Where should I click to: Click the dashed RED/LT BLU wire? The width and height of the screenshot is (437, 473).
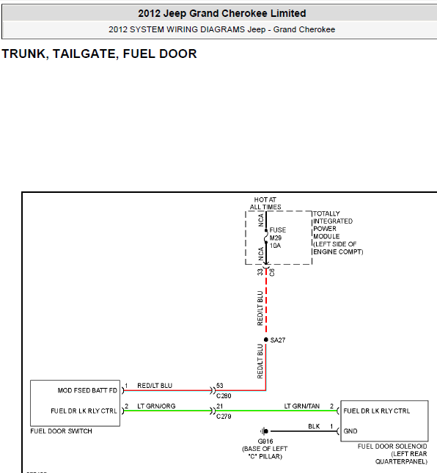coord(266,301)
